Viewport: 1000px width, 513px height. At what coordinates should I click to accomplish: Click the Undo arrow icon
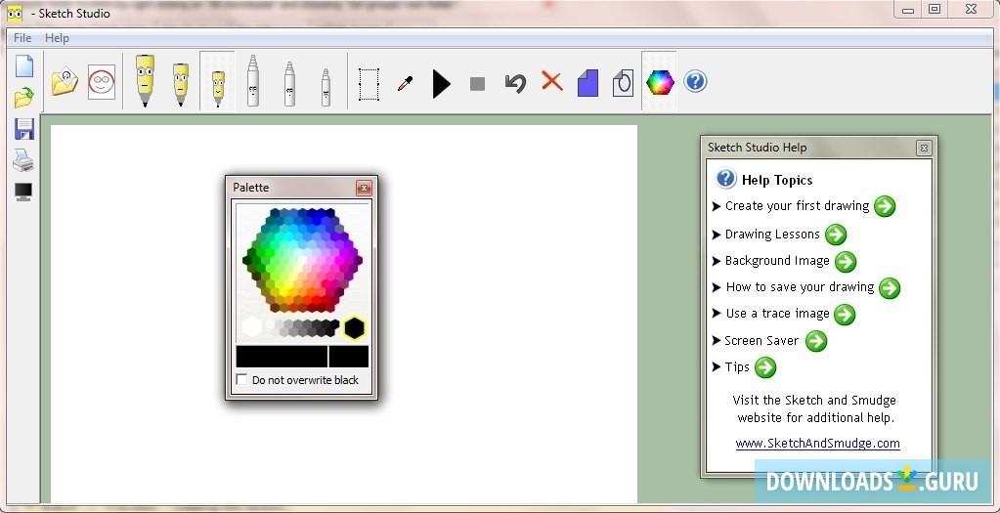tap(515, 83)
